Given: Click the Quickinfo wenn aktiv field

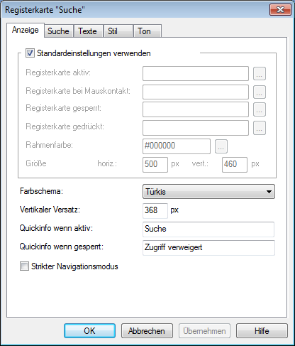Looking at the screenshot, I should [208, 229].
